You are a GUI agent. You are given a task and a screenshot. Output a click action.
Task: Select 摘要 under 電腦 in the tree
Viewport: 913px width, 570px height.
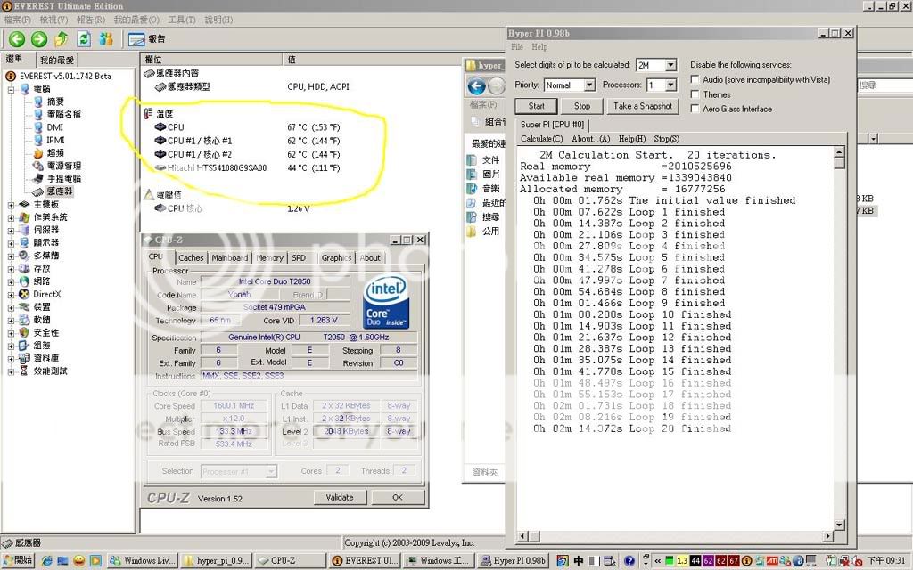tap(50, 102)
